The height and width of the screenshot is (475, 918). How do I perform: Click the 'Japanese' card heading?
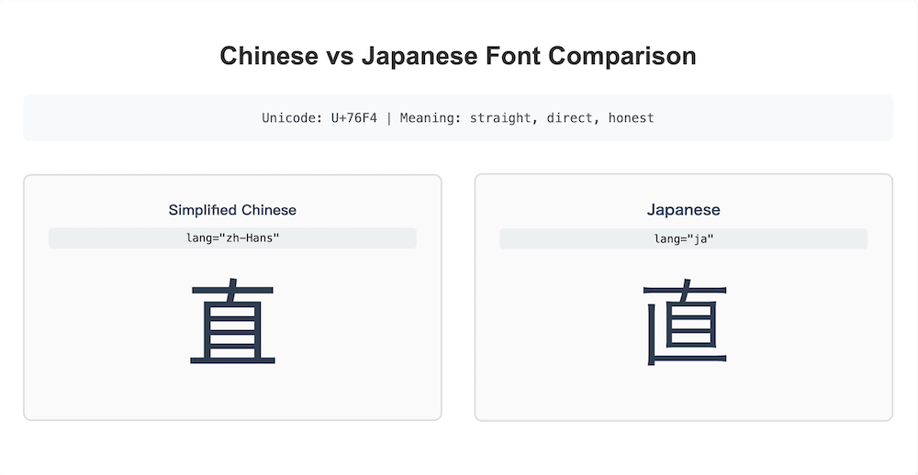[683, 210]
